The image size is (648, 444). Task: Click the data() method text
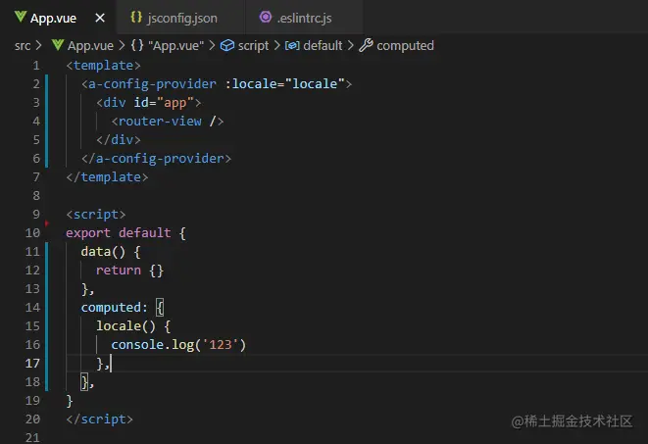tap(103, 252)
